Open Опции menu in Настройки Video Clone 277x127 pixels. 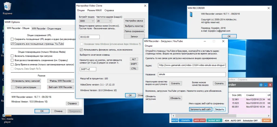click(81, 10)
